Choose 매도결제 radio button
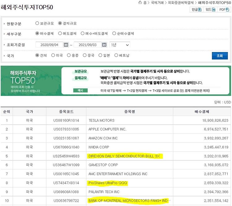The height and width of the screenshot is (206, 232). pos(60,33)
